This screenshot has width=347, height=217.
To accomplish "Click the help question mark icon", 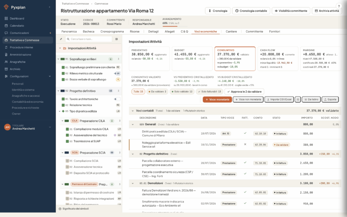I will coord(339,6).
